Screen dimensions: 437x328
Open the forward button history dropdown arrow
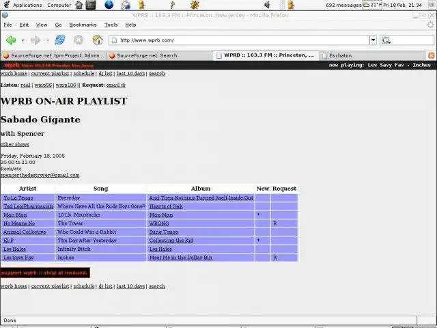pyautogui.click(x=48, y=40)
